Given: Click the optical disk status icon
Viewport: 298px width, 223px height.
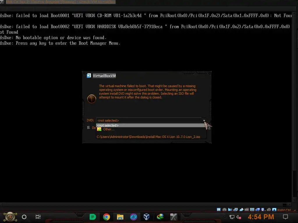Looking at the screenshot, I should coord(224,210).
